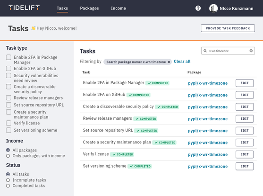Click Completed badge beside Enable 2FA on GitHub
The height and width of the screenshot is (196, 263).
coord(138,95)
